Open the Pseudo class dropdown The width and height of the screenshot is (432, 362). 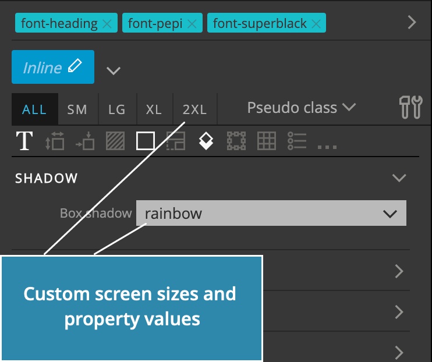click(302, 108)
